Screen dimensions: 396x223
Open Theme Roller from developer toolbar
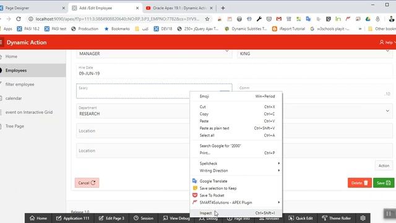[337, 218]
